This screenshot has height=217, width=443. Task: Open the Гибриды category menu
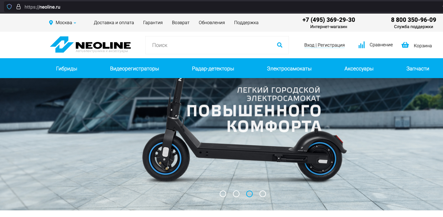[66, 68]
